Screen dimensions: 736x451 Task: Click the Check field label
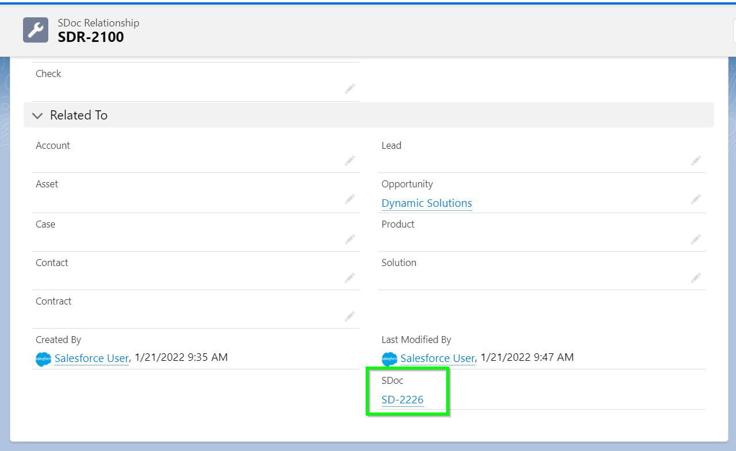[x=48, y=74]
